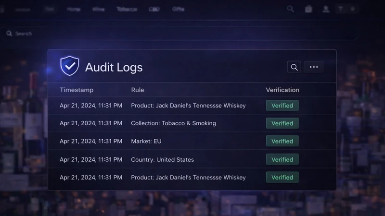
Task: Select the 'Market: EU' rule text
Action: pyautogui.click(x=146, y=141)
